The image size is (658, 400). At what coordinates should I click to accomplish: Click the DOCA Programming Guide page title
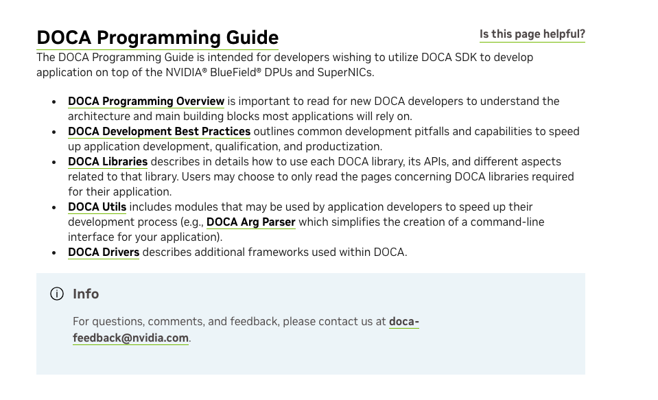pyautogui.click(x=157, y=37)
